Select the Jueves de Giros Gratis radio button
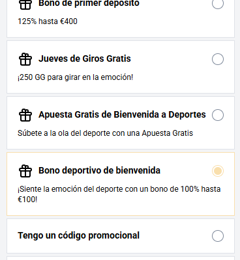Viewport: 240px width, 260px height. (218, 59)
